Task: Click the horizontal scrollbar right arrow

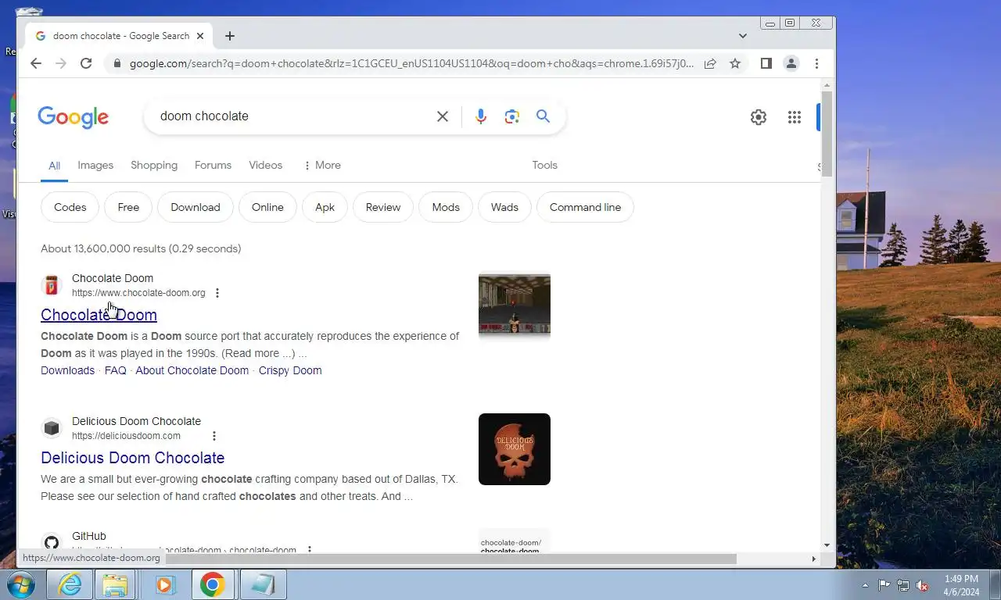Action: pyautogui.click(x=813, y=559)
